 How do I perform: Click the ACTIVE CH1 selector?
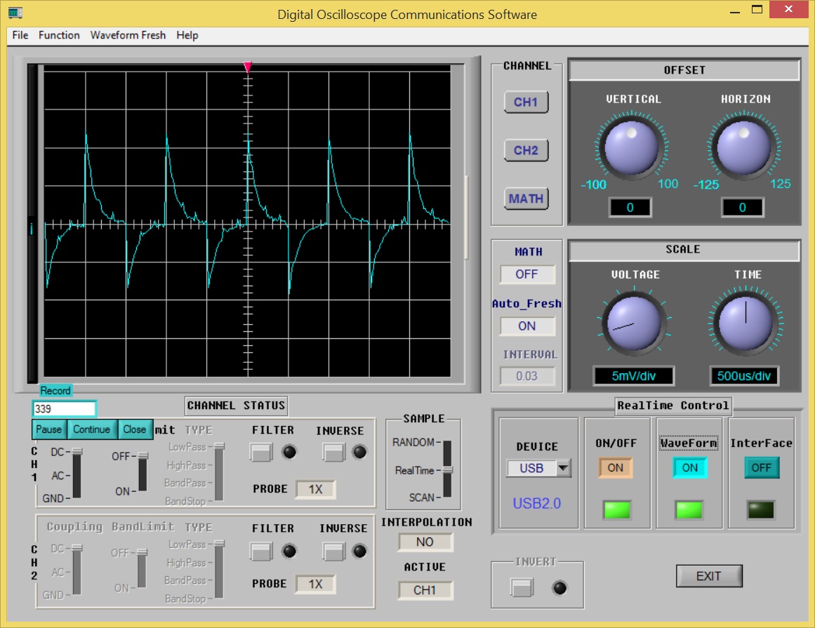[x=425, y=591]
